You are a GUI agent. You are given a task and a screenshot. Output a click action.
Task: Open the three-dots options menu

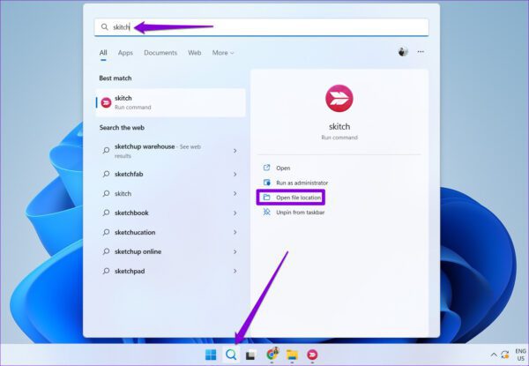(x=421, y=52)
